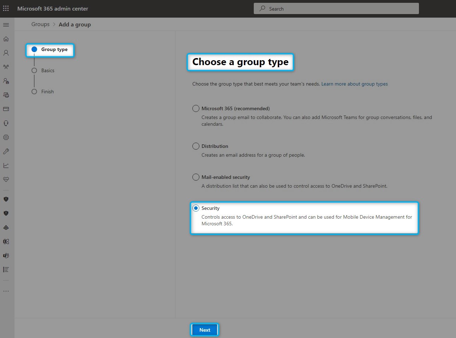Screen dimensions: 456x338
Task: Open the Azure Active Directory diamond icon
Action: click(6, 227)
